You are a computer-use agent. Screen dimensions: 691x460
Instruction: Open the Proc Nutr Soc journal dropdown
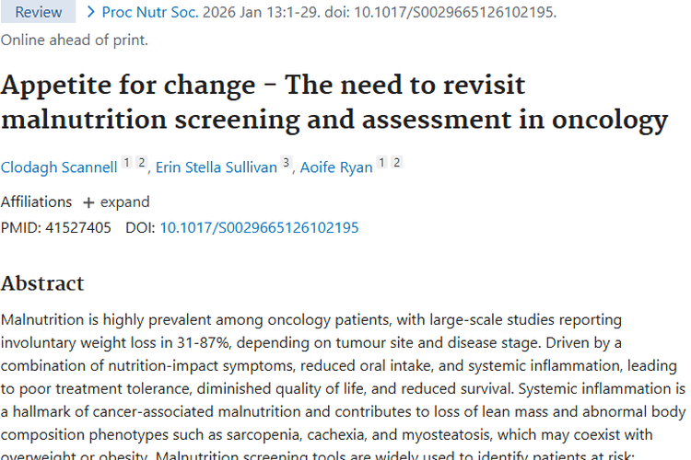[148, 12]
